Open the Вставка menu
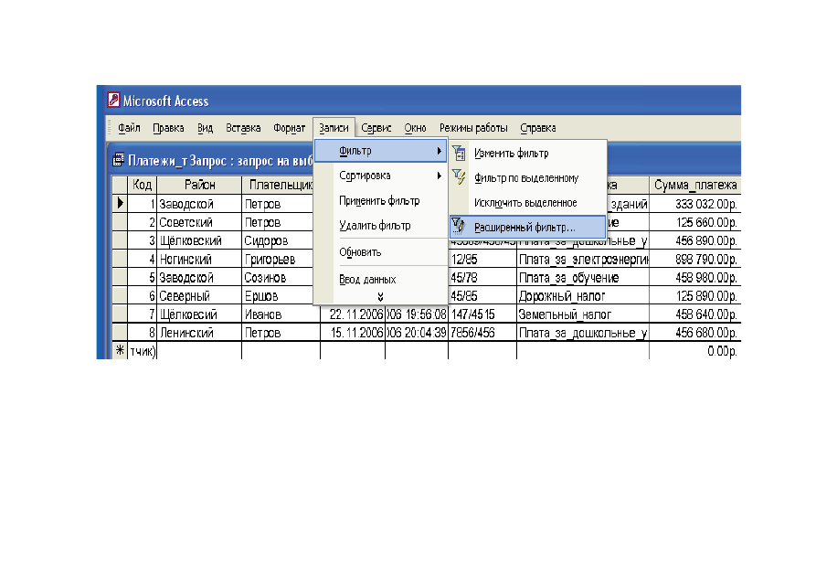816x575 pixels. (243, 128)
